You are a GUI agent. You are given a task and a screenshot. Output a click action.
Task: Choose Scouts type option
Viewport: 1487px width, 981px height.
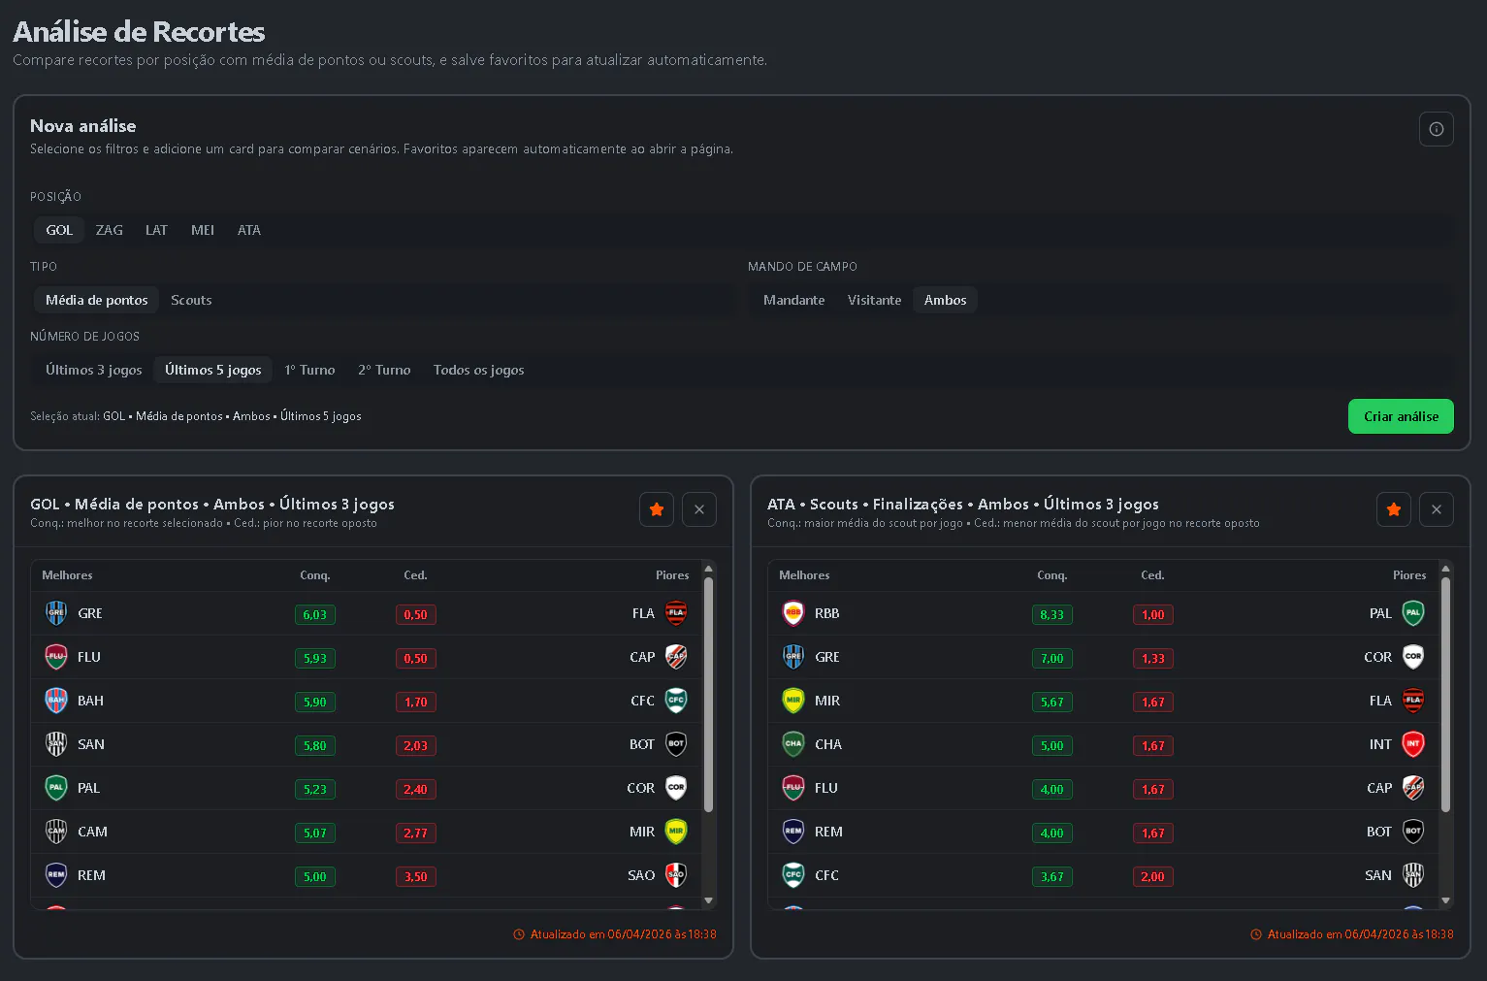(x=191, y=300)
